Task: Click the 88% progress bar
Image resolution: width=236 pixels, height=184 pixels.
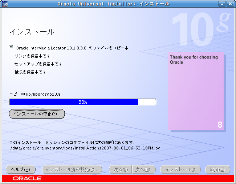Action: (83, 102)
